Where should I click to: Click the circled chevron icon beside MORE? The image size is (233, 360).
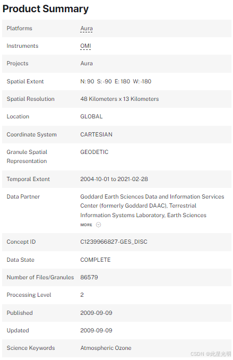point(98,225)
